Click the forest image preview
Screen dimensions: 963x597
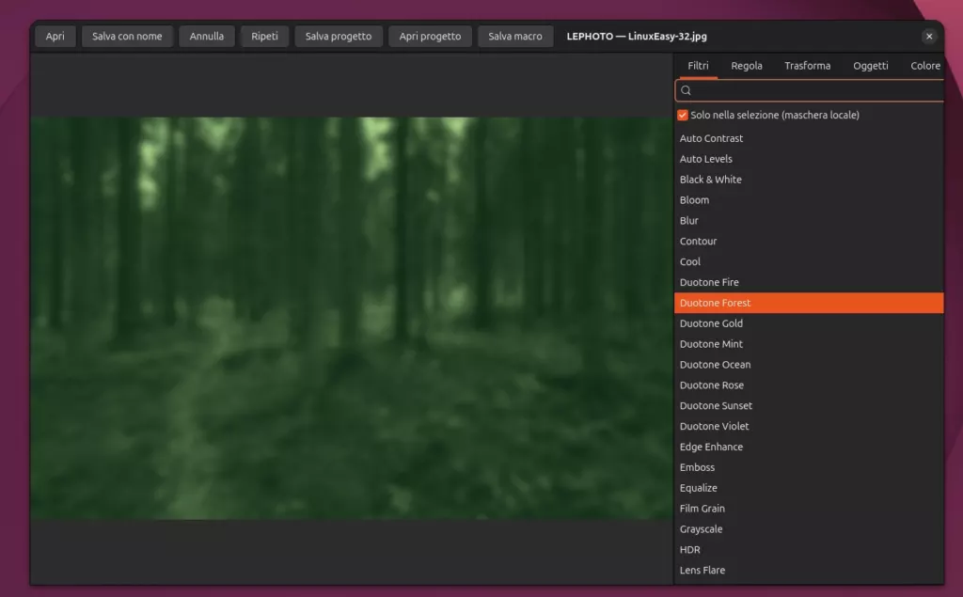pyautogui.click(x=352, y=318)
